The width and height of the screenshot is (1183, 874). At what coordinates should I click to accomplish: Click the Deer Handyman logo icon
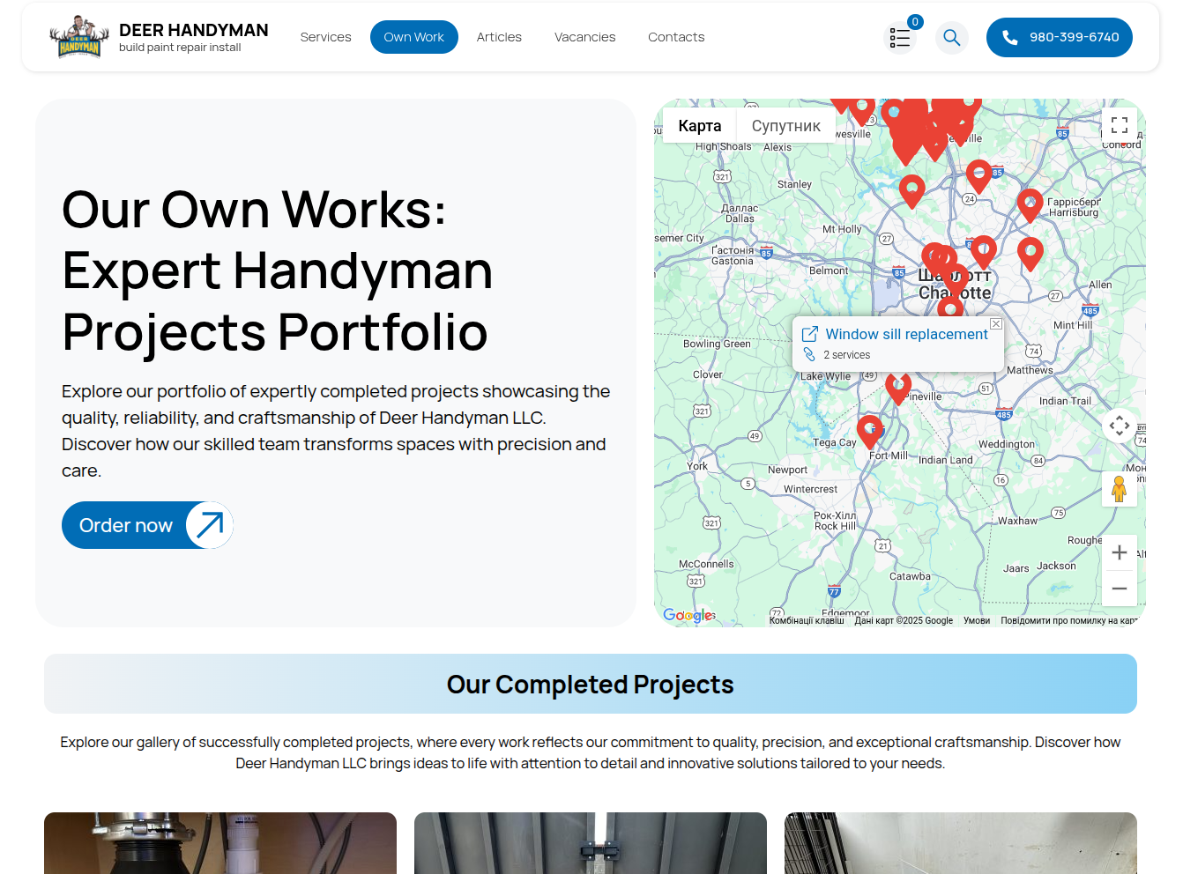79,37
